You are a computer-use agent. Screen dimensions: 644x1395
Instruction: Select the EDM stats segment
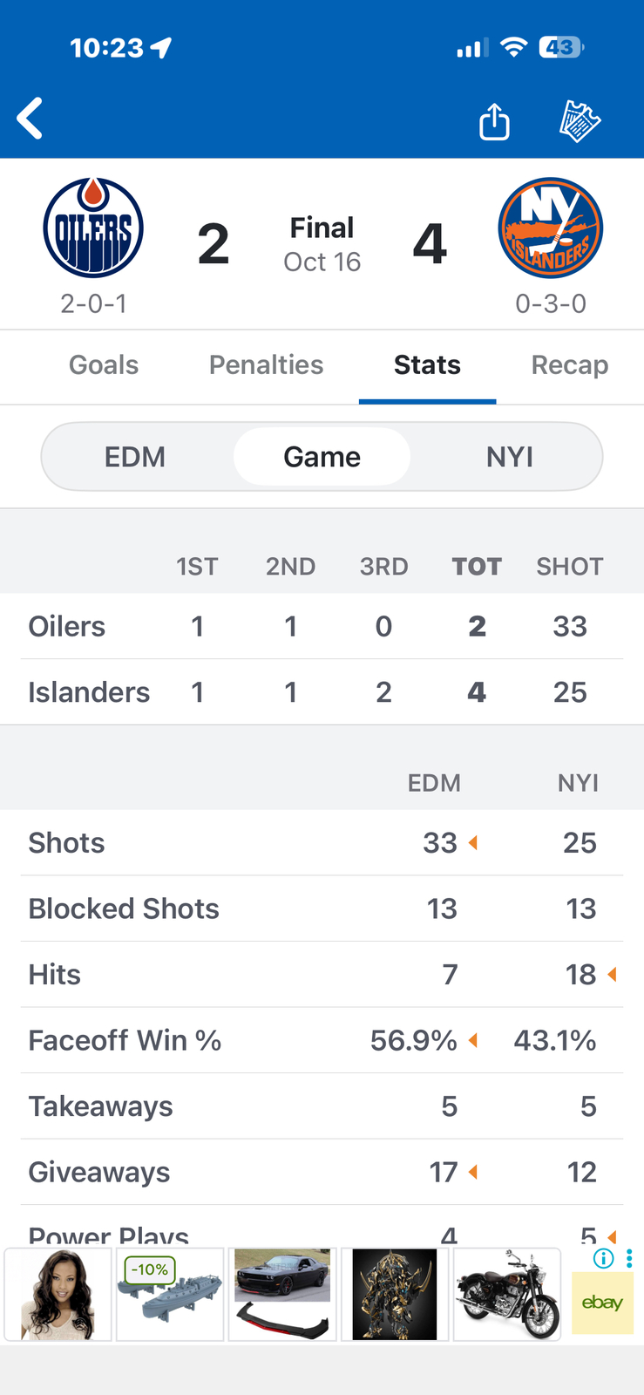pyautogui.click(x=135, y=457)
